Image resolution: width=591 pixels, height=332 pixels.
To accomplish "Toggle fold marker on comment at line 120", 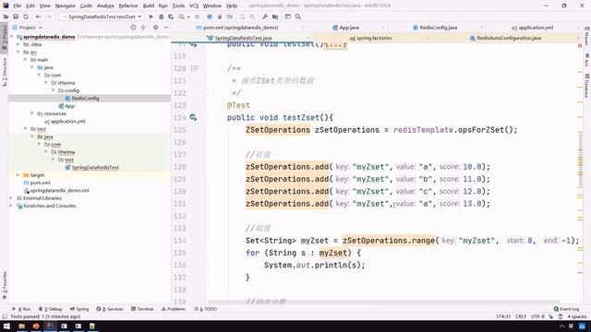I will 205,68.
